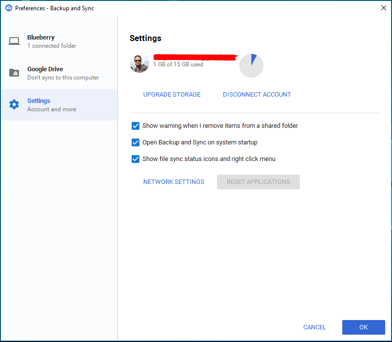Confirm changes with the OK button
This screenshot has height=342, width=392.
(x=363, y=327)
